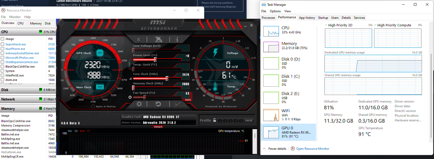Click the Detach button under Afterburner
This screenshot has width=434, height=159.
tap(158, 127)
